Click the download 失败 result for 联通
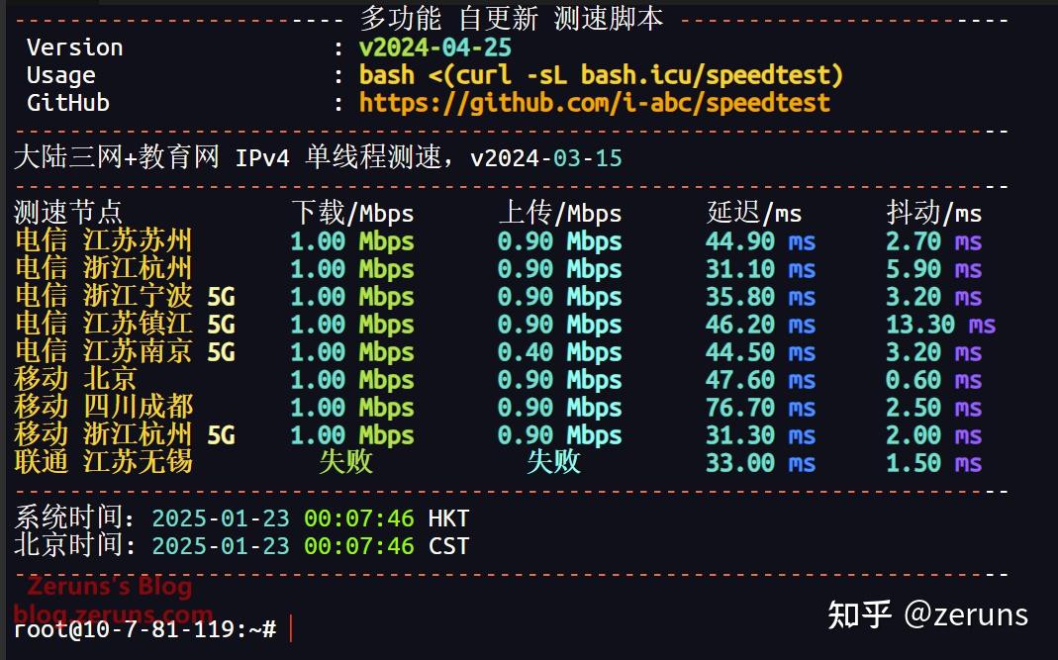Screen dimensions: 1058x660 [x=345, y=462]
